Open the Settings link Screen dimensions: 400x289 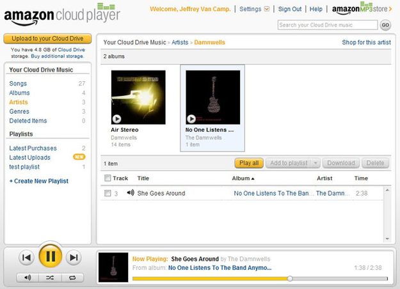[x=250, y=9]
